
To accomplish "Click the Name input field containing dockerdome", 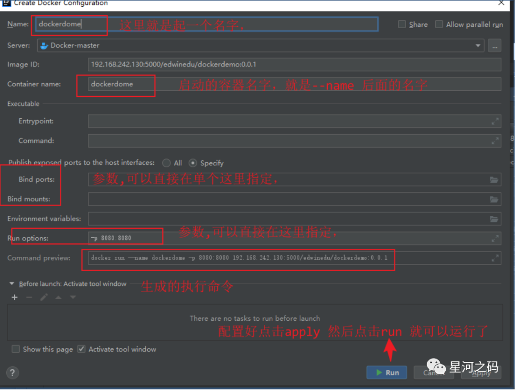I will [207, 24].
